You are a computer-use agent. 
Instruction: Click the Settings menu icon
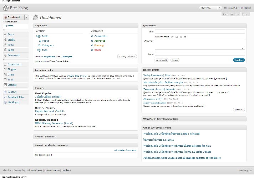[5, 85]
